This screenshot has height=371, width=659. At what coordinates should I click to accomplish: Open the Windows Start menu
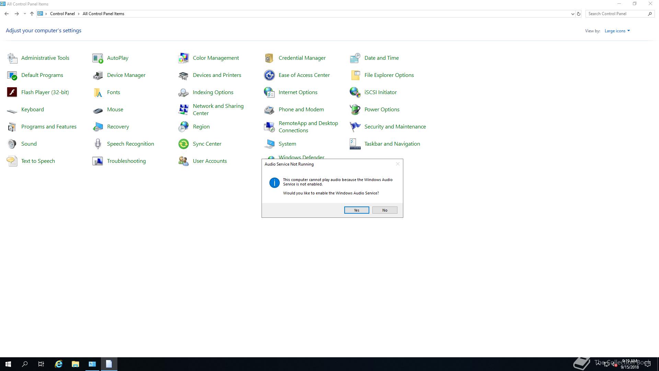point(8,364)
